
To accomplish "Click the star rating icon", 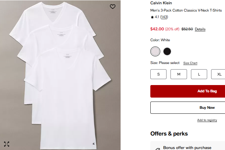I will point(152,17).
